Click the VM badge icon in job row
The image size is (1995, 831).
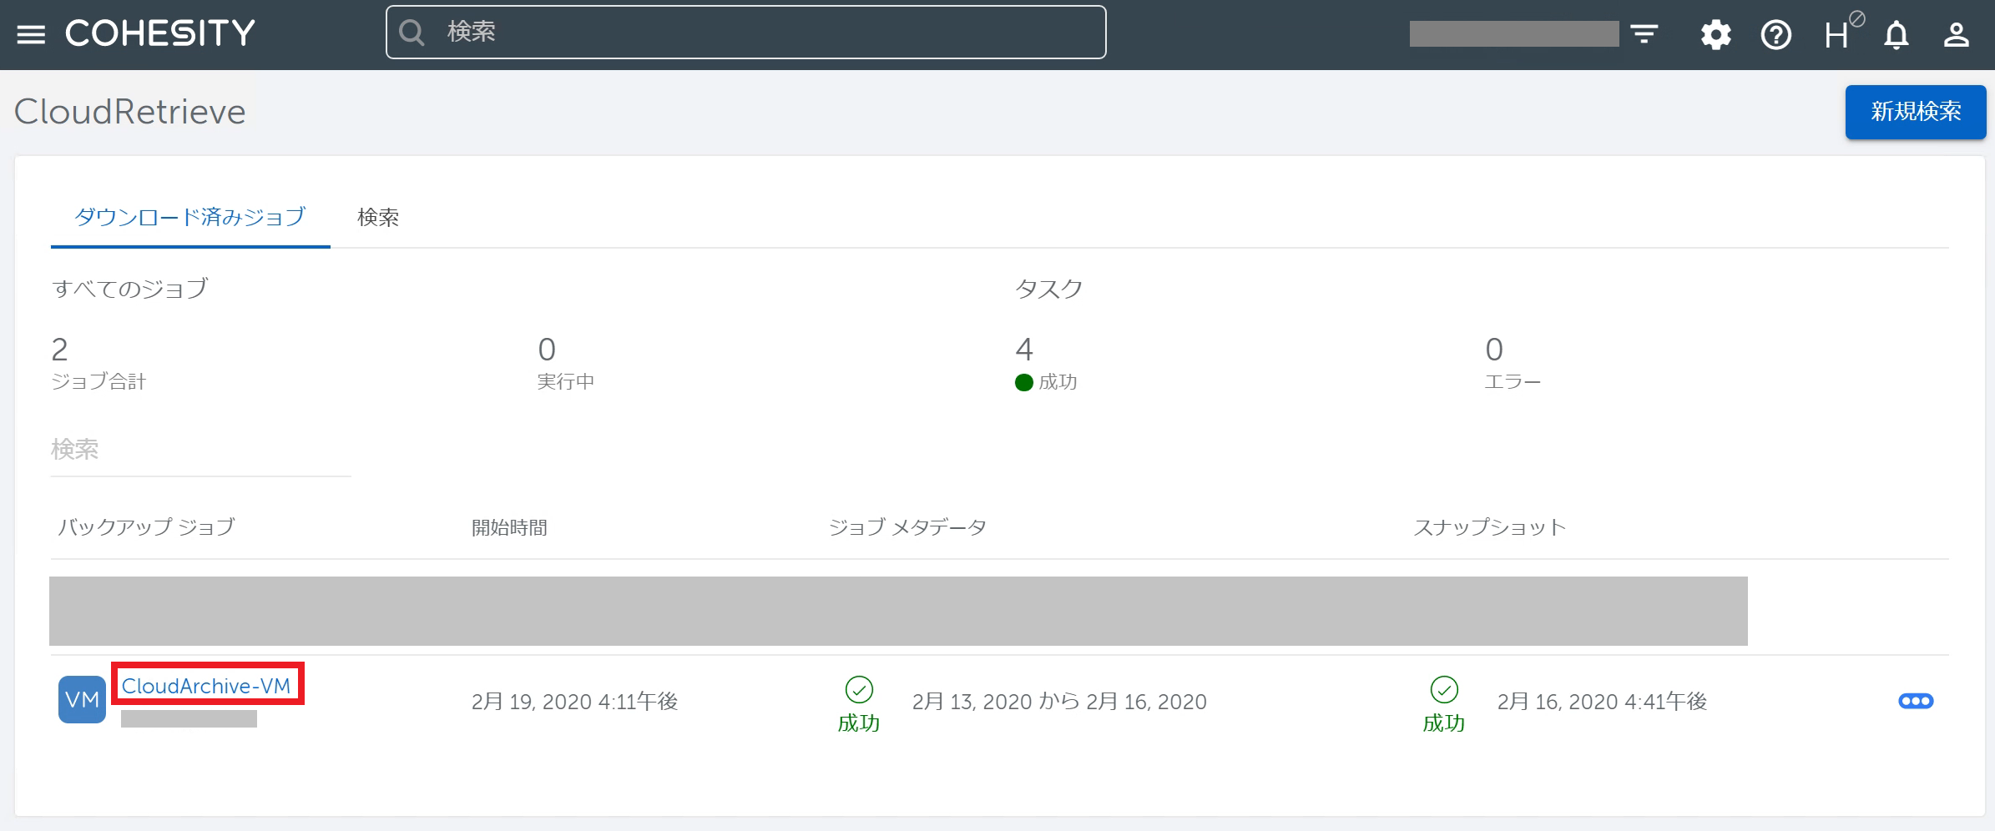pos(82,699)
